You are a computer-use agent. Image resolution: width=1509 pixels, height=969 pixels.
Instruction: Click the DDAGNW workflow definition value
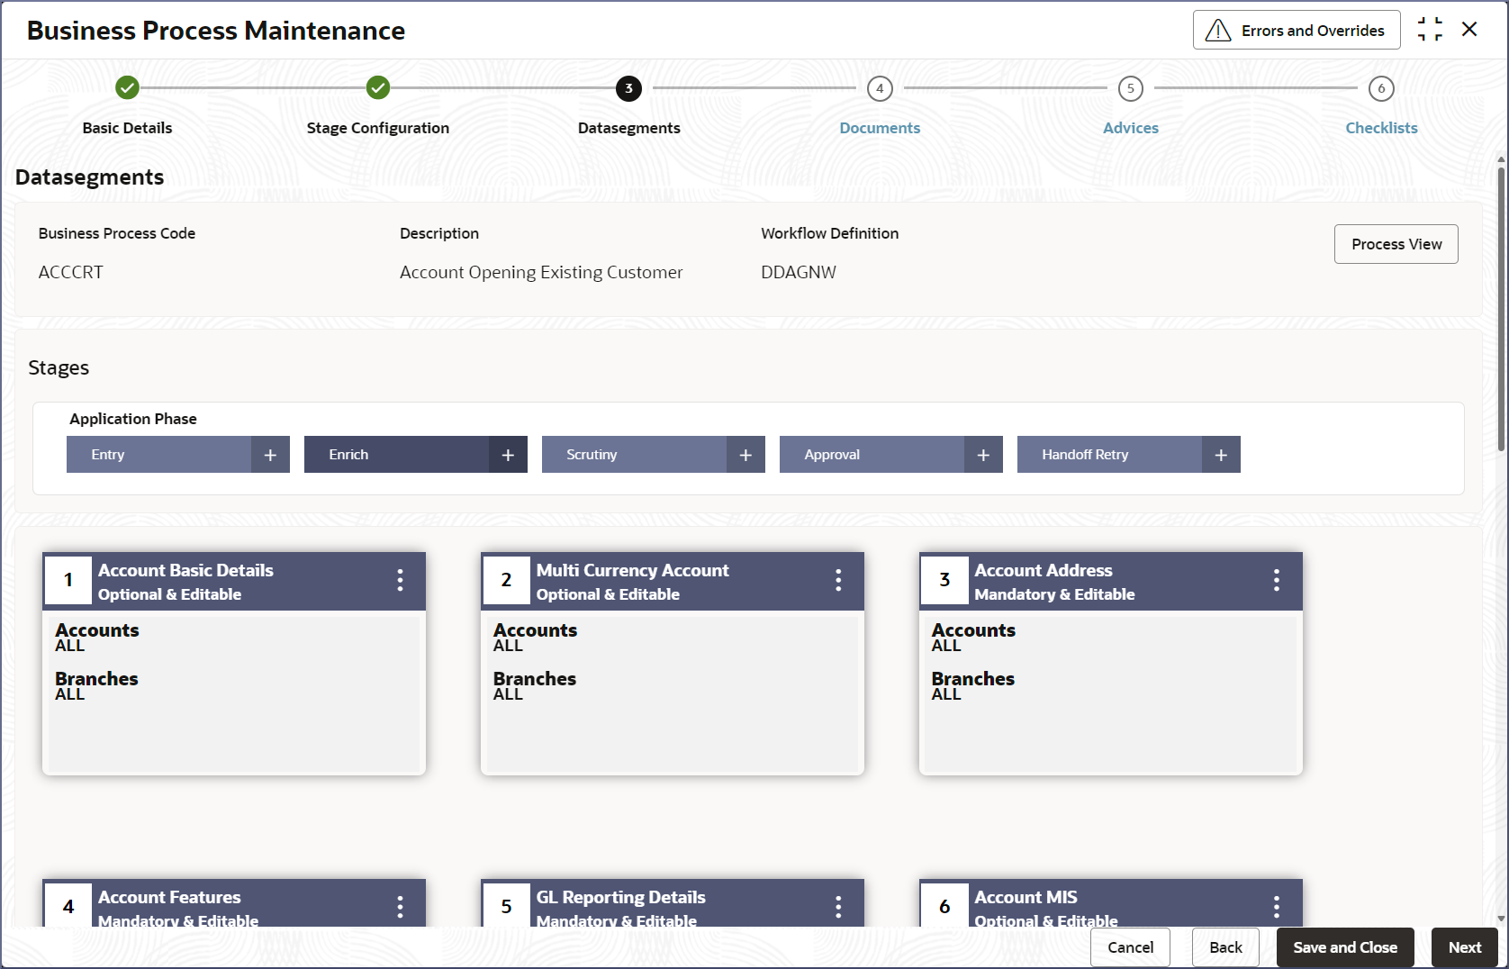pyautogui.click(x=799, y=272)
